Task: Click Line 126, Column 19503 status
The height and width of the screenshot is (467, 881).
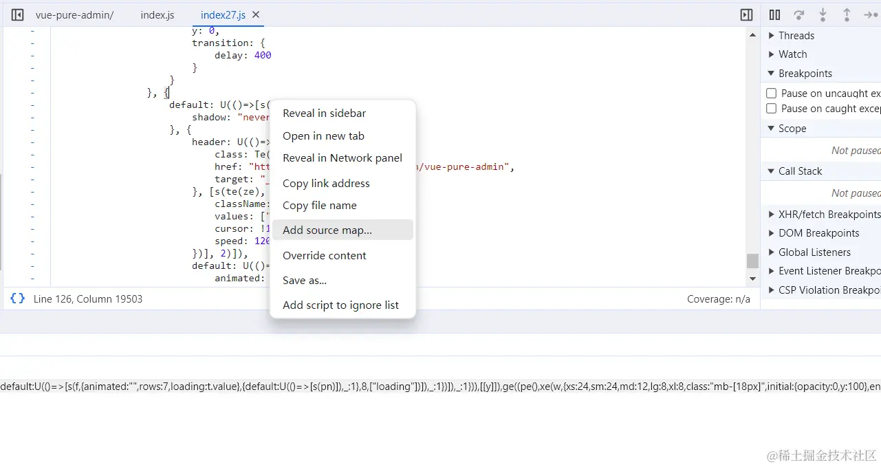Action: pyautogui.click(x=88, y=299)
